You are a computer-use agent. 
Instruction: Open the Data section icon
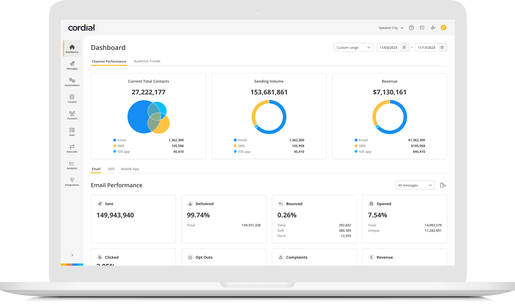coord(72,132)
